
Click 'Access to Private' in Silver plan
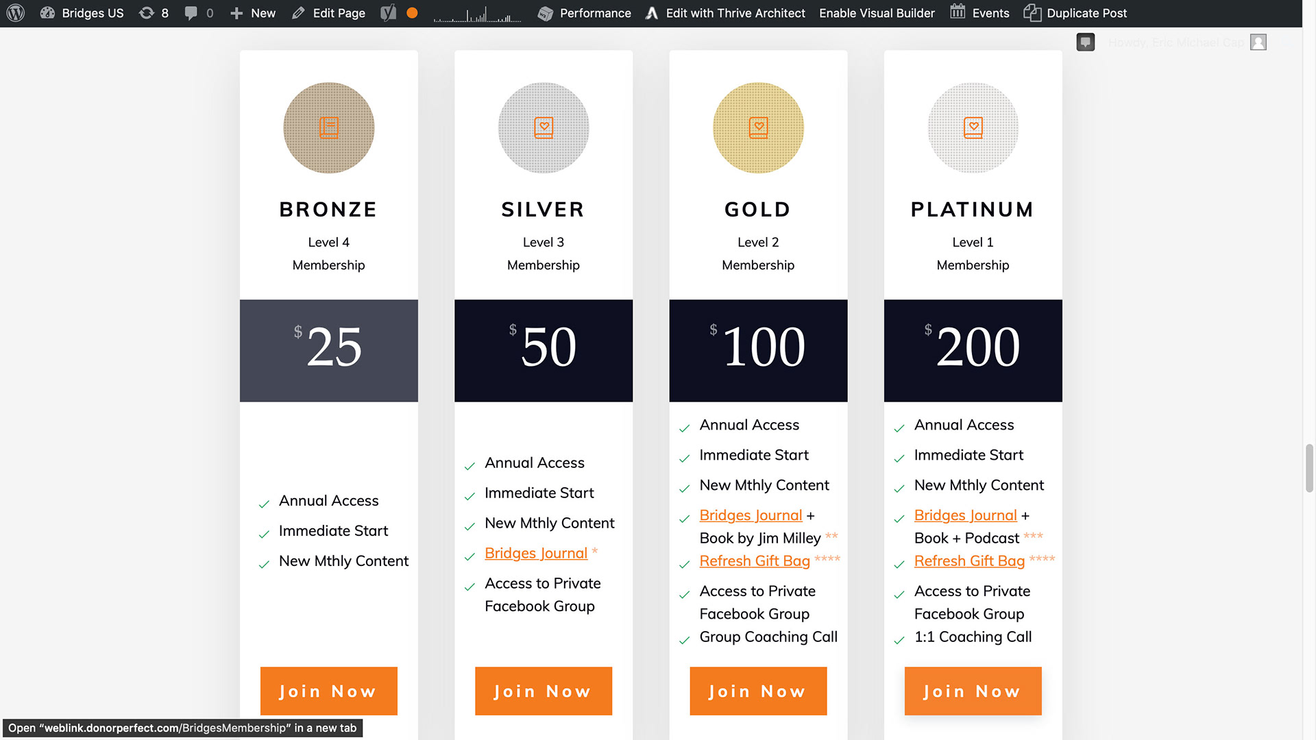[x=543, y=583]
